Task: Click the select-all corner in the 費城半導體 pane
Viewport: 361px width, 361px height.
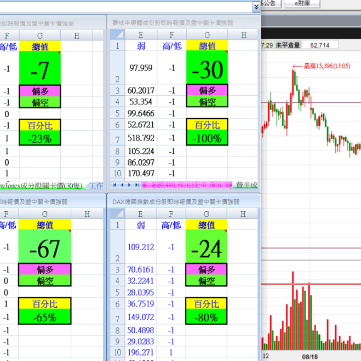Action: pyautogui.click(x=118, y=35)
